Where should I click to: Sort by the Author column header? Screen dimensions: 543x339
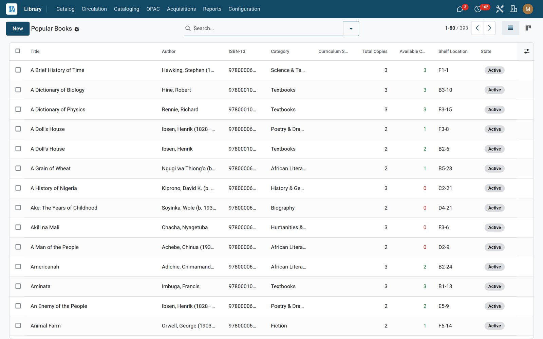click(x=169, y=52)
